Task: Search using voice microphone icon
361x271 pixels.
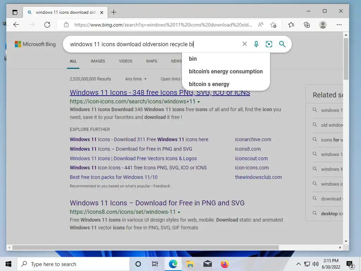Action: (x=256, y=44)
